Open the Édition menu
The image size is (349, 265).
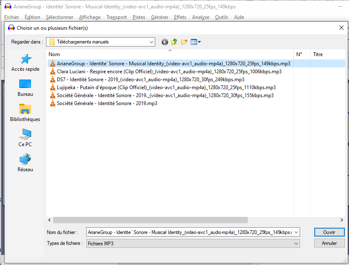click(32, 17)
